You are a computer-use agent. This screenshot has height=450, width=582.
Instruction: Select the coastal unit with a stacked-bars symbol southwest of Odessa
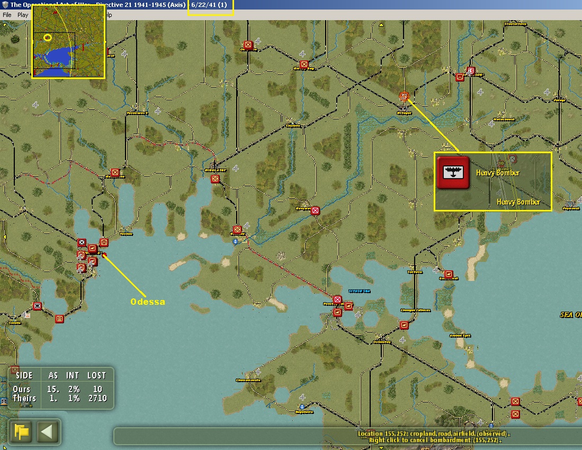point(59,319)
